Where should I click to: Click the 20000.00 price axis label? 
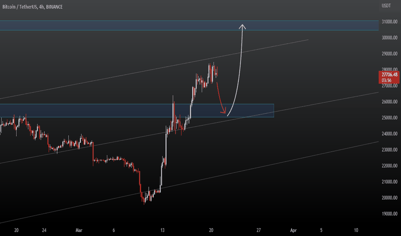coord(389,198)
